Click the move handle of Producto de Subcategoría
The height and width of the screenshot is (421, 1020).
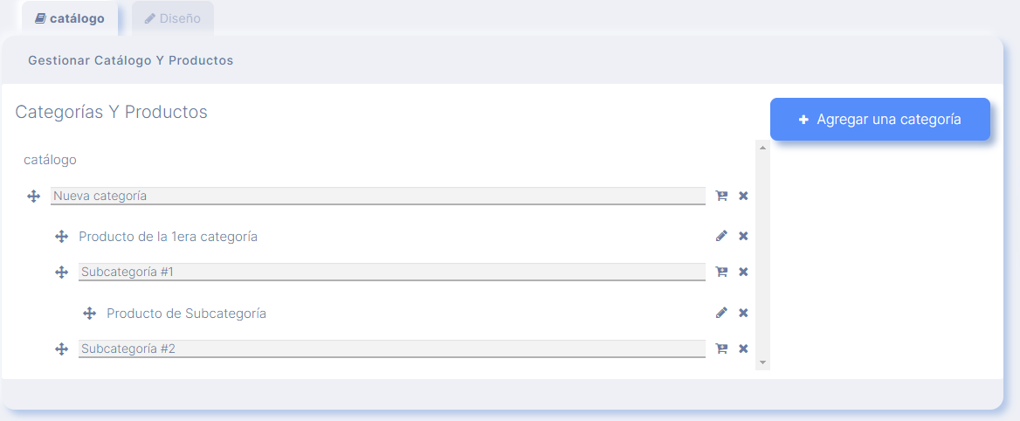pos(90,314)
